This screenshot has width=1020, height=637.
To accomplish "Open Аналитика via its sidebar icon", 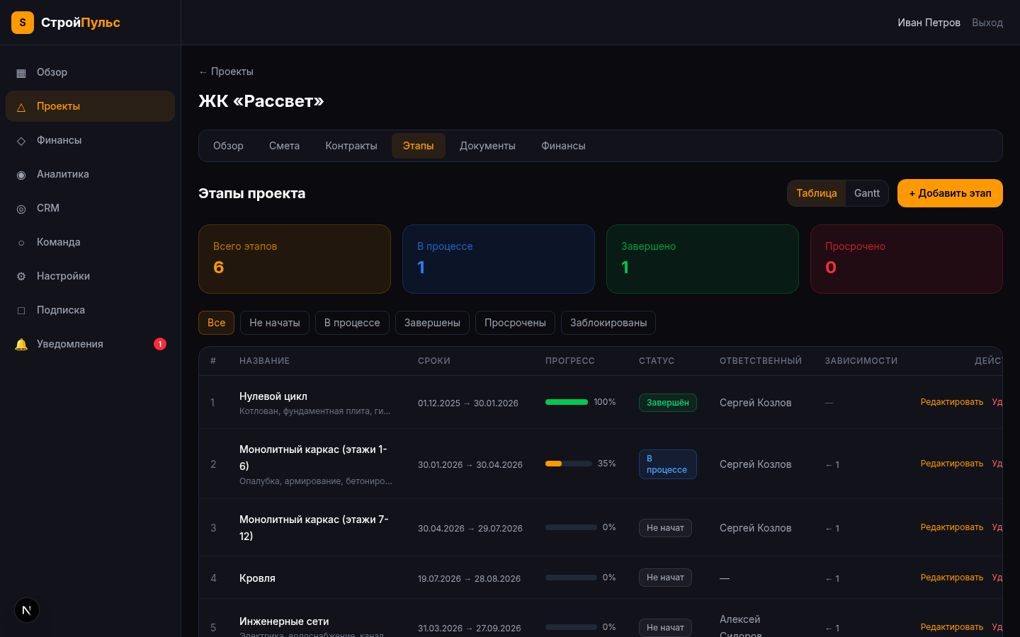I will coord(21,175).
